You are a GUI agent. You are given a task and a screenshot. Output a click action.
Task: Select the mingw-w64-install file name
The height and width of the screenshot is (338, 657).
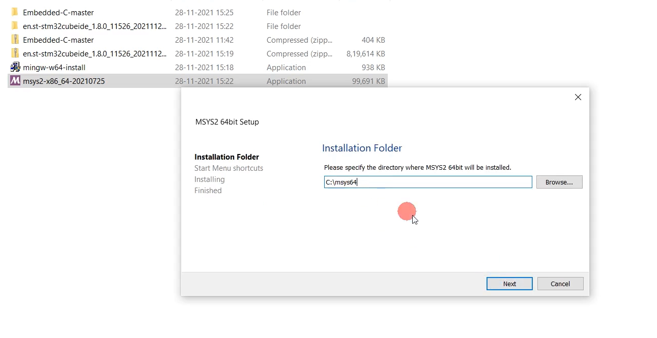tap(54, 67)
